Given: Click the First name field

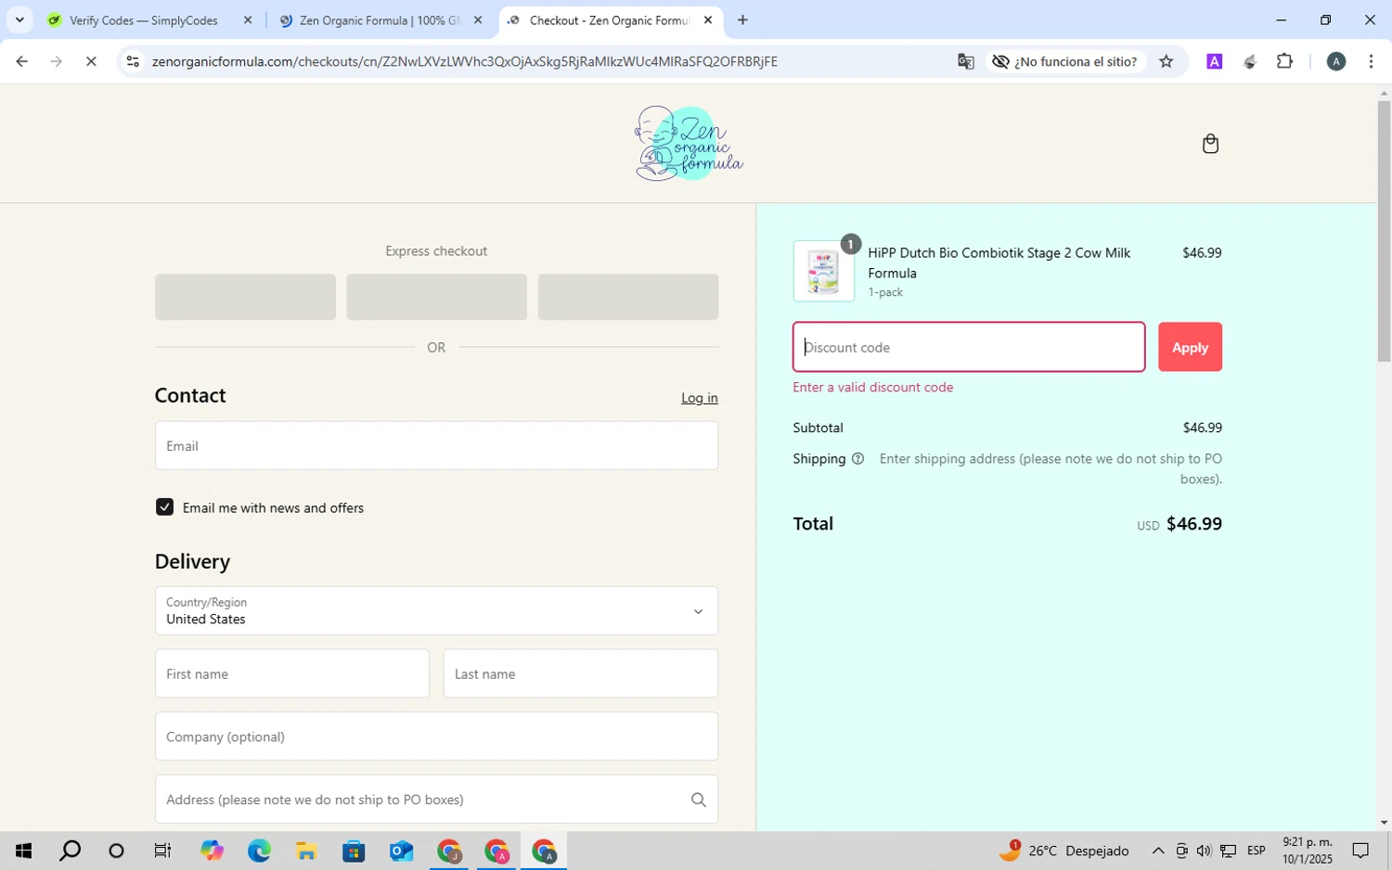Looking at the screenshot, I should pos(292,673).
